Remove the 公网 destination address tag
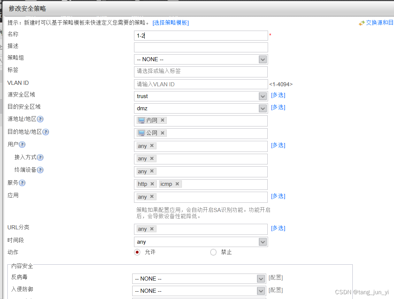The height and width of the screenshot is (299, 394). (x=163, y=133)
